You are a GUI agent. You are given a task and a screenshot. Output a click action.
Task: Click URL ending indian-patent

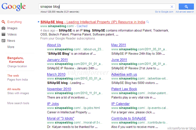pos(140,93)
